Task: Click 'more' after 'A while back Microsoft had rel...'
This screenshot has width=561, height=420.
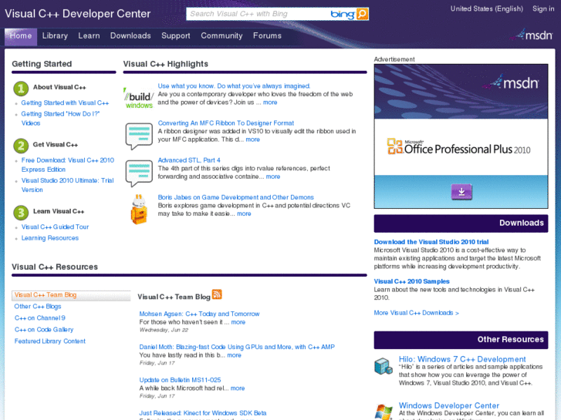Action: (x=238, y=388)
